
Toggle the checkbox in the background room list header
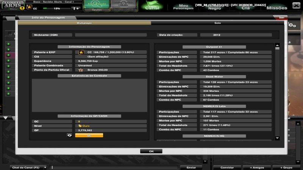pyautogui.click(x=10, y=34)
